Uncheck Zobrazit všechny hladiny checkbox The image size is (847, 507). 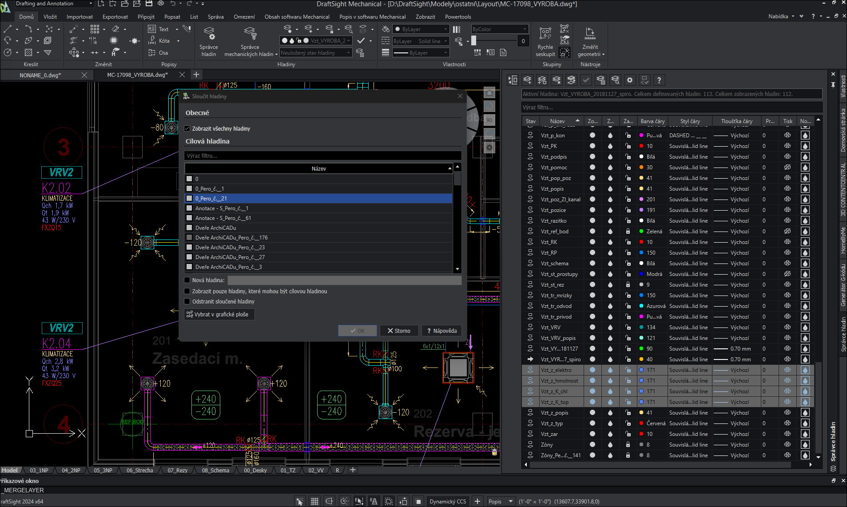coord(187,128)
